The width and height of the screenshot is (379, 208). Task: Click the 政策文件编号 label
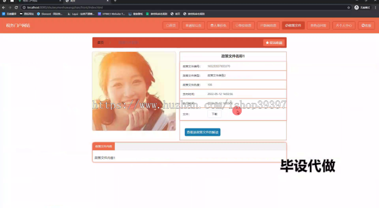[x=192, y=66]
